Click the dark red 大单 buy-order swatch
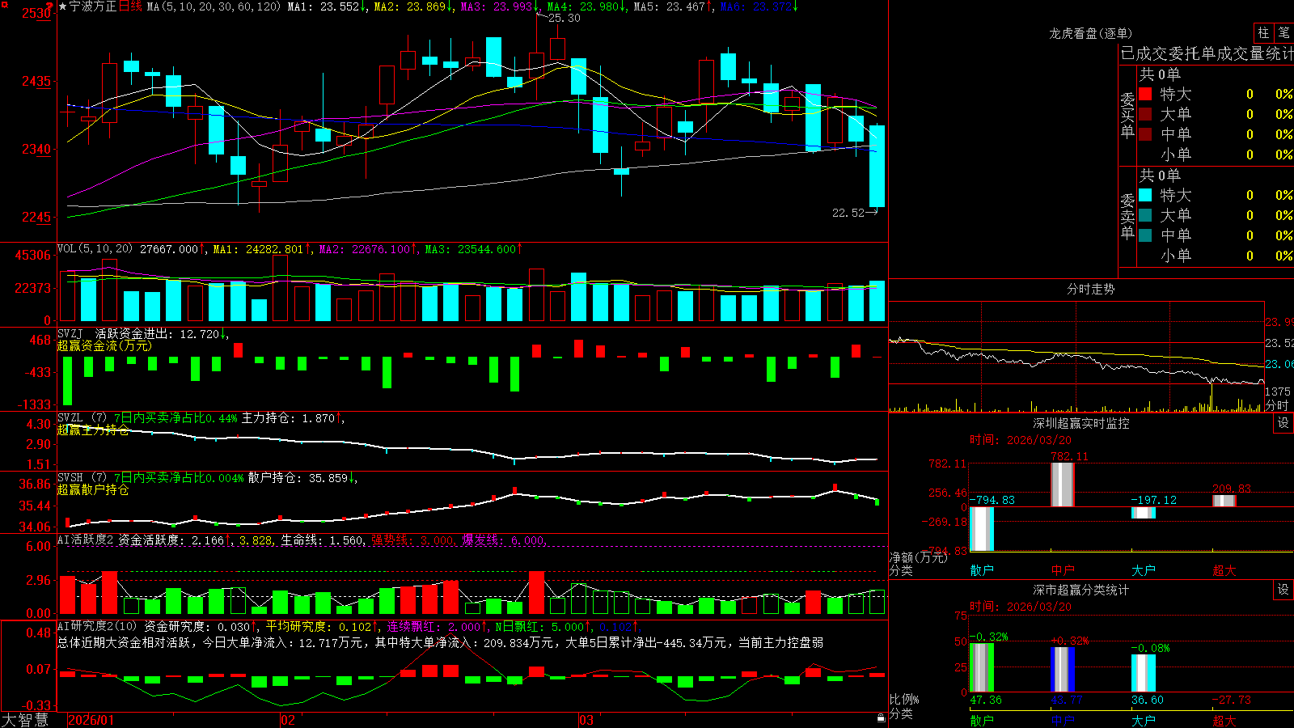Image resolution: width=1294 pixels, height=728 pixels. pyautogui.click(x=1145, y=114)
